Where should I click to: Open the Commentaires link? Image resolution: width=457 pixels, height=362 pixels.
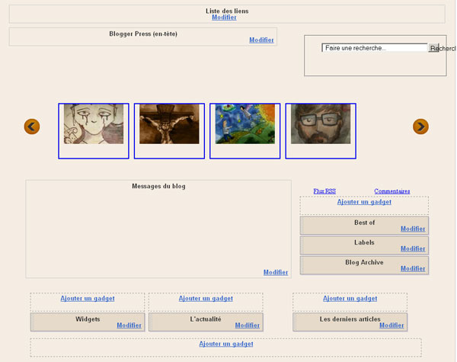pos(392,191)
